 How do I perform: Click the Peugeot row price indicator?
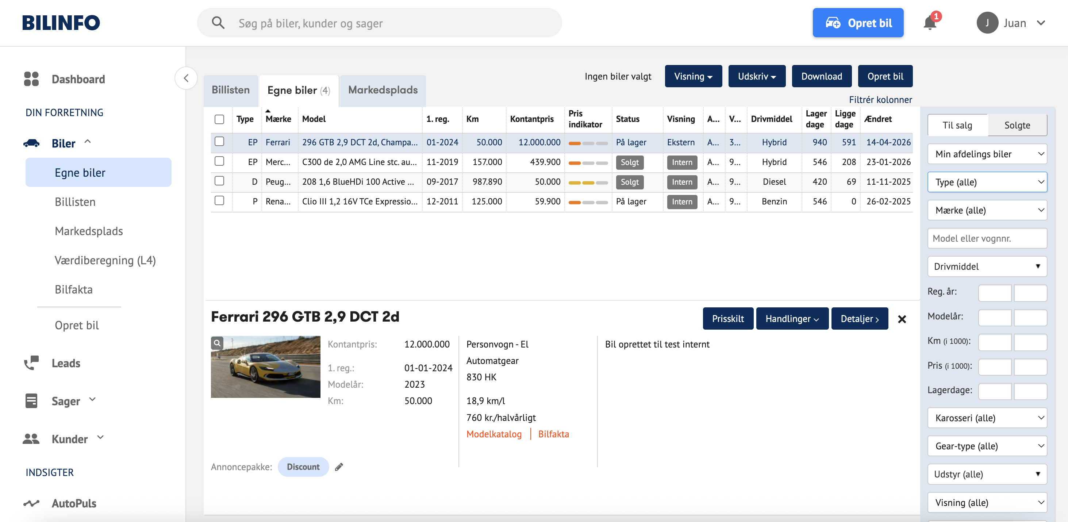(588, 183)
